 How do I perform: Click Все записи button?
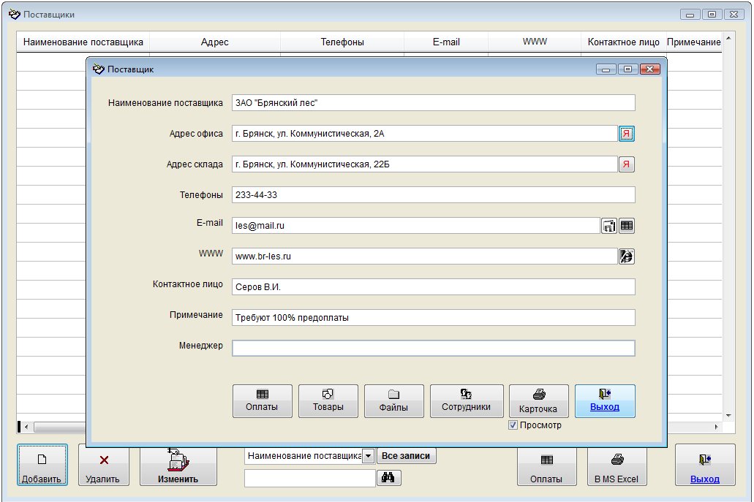point(406,456)
